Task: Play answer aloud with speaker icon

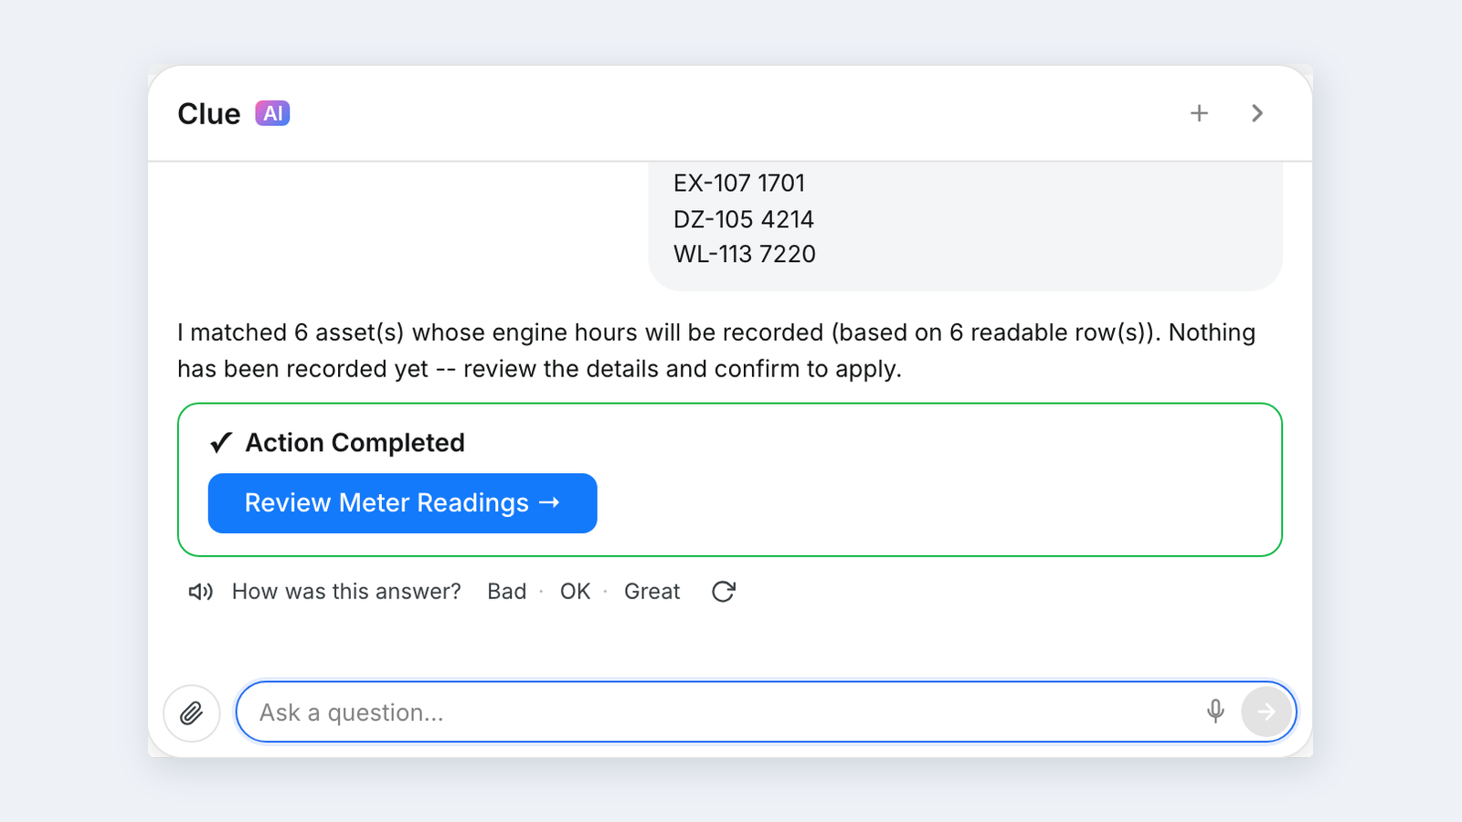Action: click(201, 592)
